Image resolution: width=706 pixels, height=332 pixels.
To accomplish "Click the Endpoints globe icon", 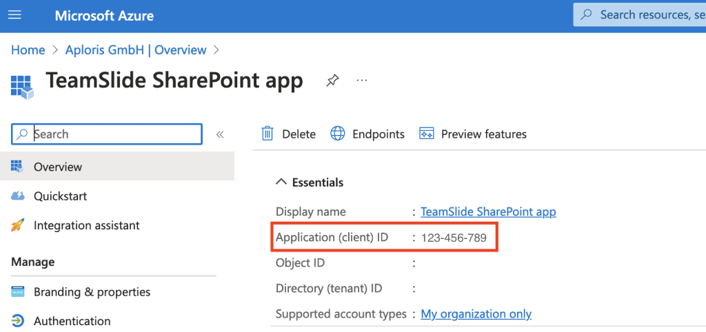I will 338,134.
